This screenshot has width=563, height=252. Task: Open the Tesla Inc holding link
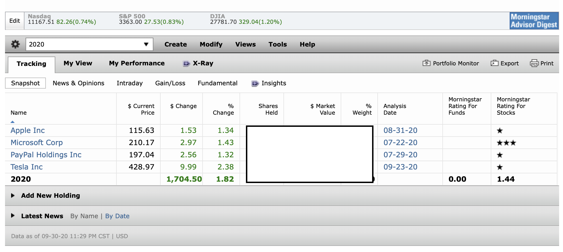tap(27, 167)
